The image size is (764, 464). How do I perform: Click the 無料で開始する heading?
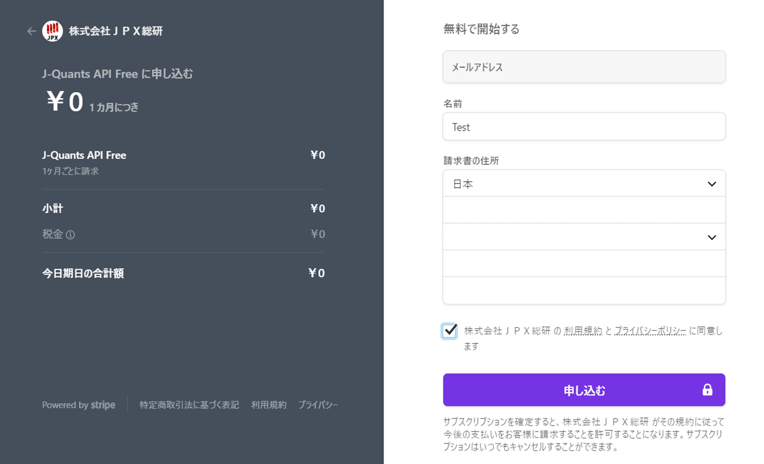[x=481, y=29]
